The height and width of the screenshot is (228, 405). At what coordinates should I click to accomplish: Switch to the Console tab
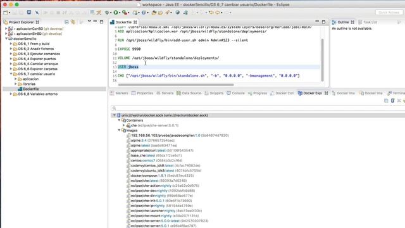235,93
